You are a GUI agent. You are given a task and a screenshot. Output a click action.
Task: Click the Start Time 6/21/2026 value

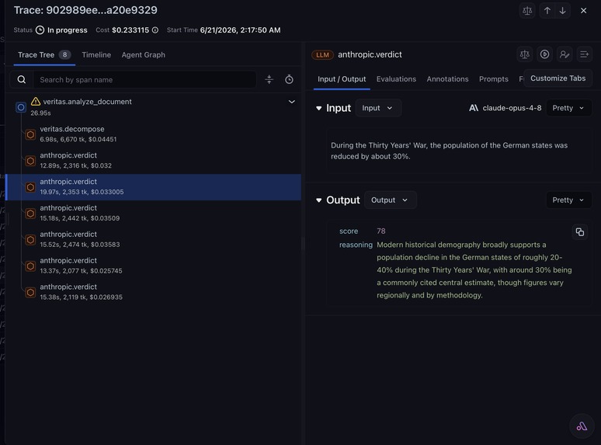click(x=241, y=30)
